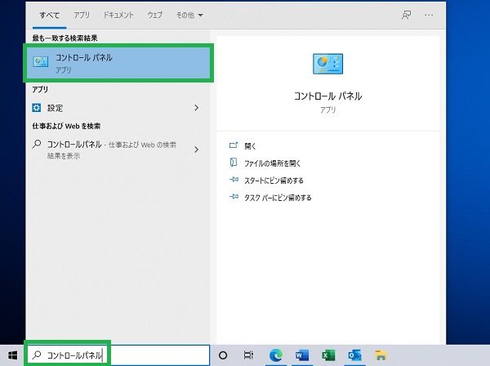Click スタートにピン留めする action
Viewport: 490px width, 366px height.
click(x=274, y=181)
